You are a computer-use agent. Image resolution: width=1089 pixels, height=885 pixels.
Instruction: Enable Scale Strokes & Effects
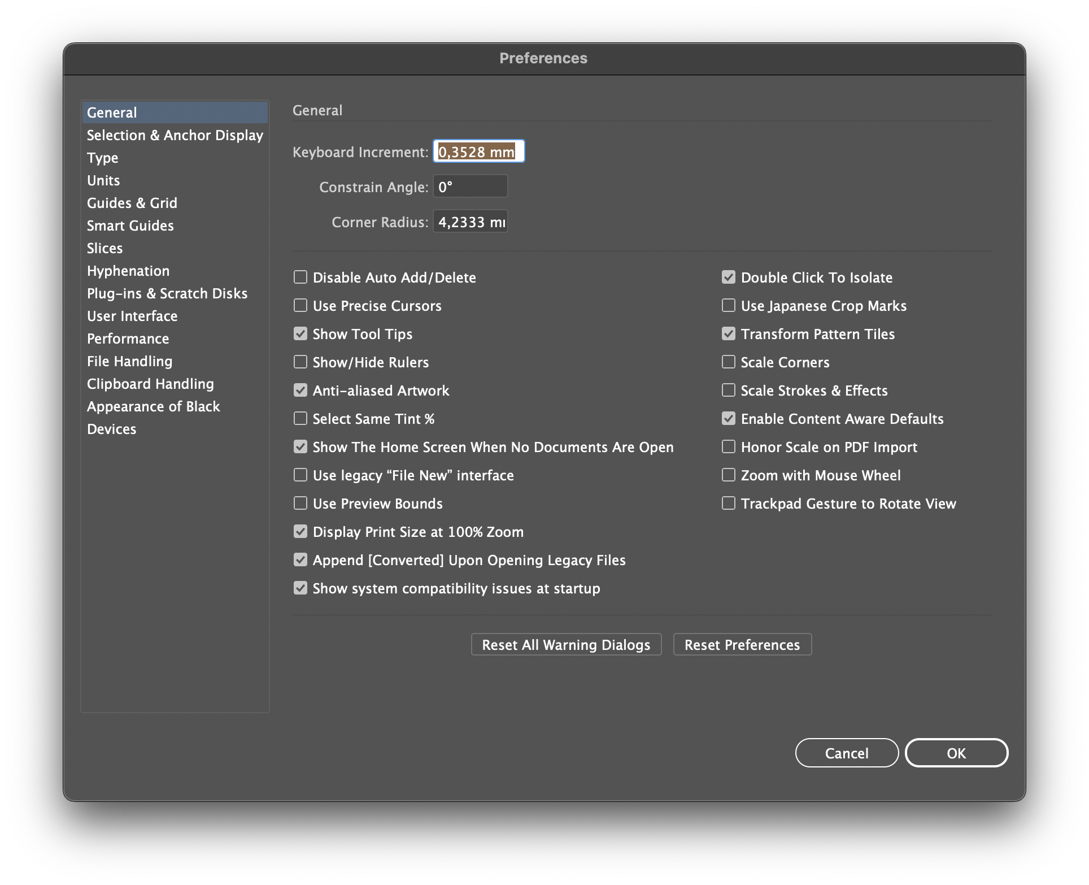coord(729,391)
